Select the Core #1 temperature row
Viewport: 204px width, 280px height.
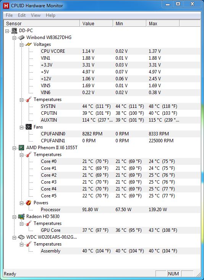[x=120, y=168]
